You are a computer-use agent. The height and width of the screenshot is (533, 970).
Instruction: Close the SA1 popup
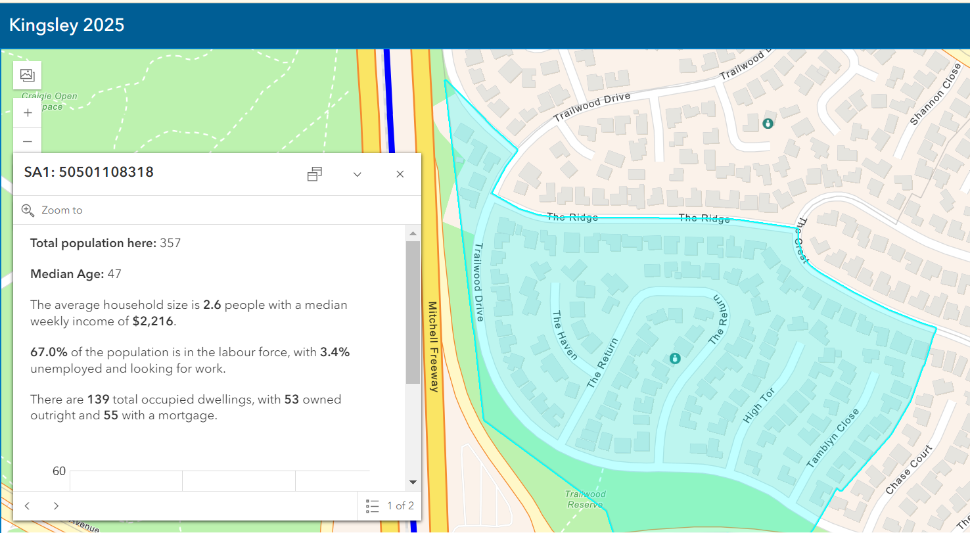click(400, 174)
